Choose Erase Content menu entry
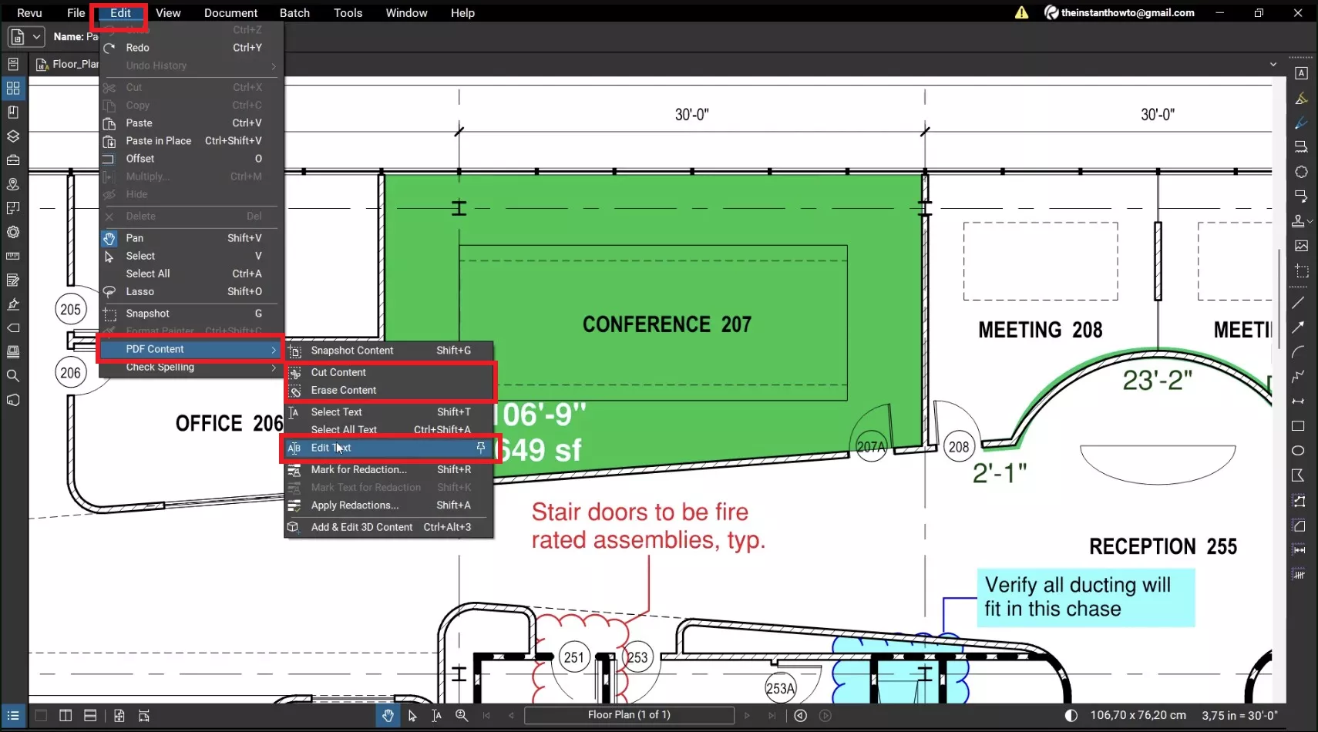Image resolution: width=1318 pixels, height=732 pixels. pyautogui.click(x=388, y=391)
